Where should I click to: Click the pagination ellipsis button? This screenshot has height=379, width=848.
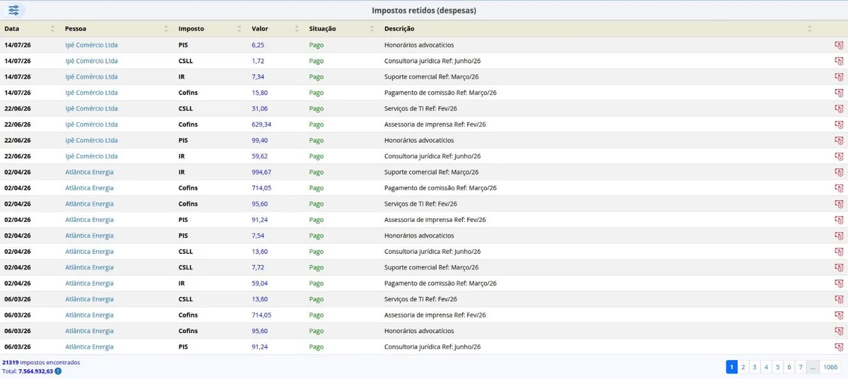[x=813, y=367]
